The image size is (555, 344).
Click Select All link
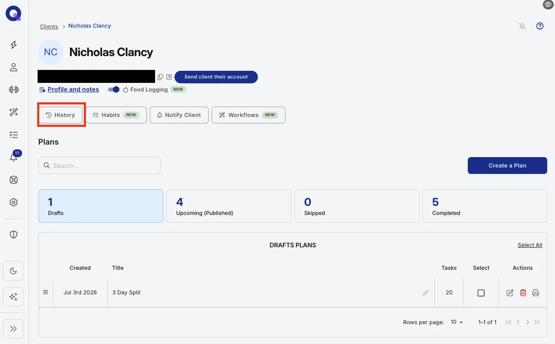530,245
